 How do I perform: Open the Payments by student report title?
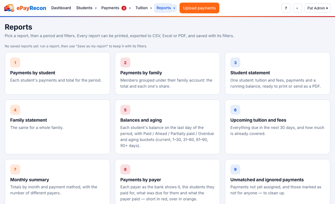point(33,73)
